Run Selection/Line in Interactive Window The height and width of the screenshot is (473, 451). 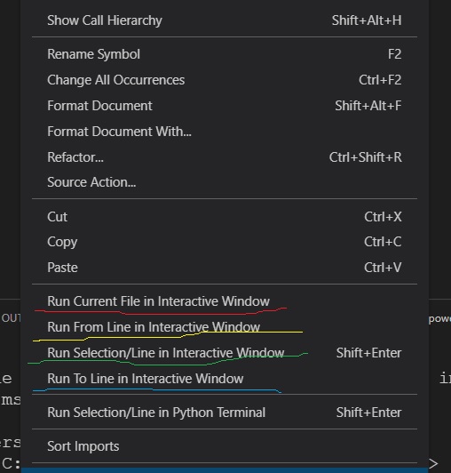point(225,353)
